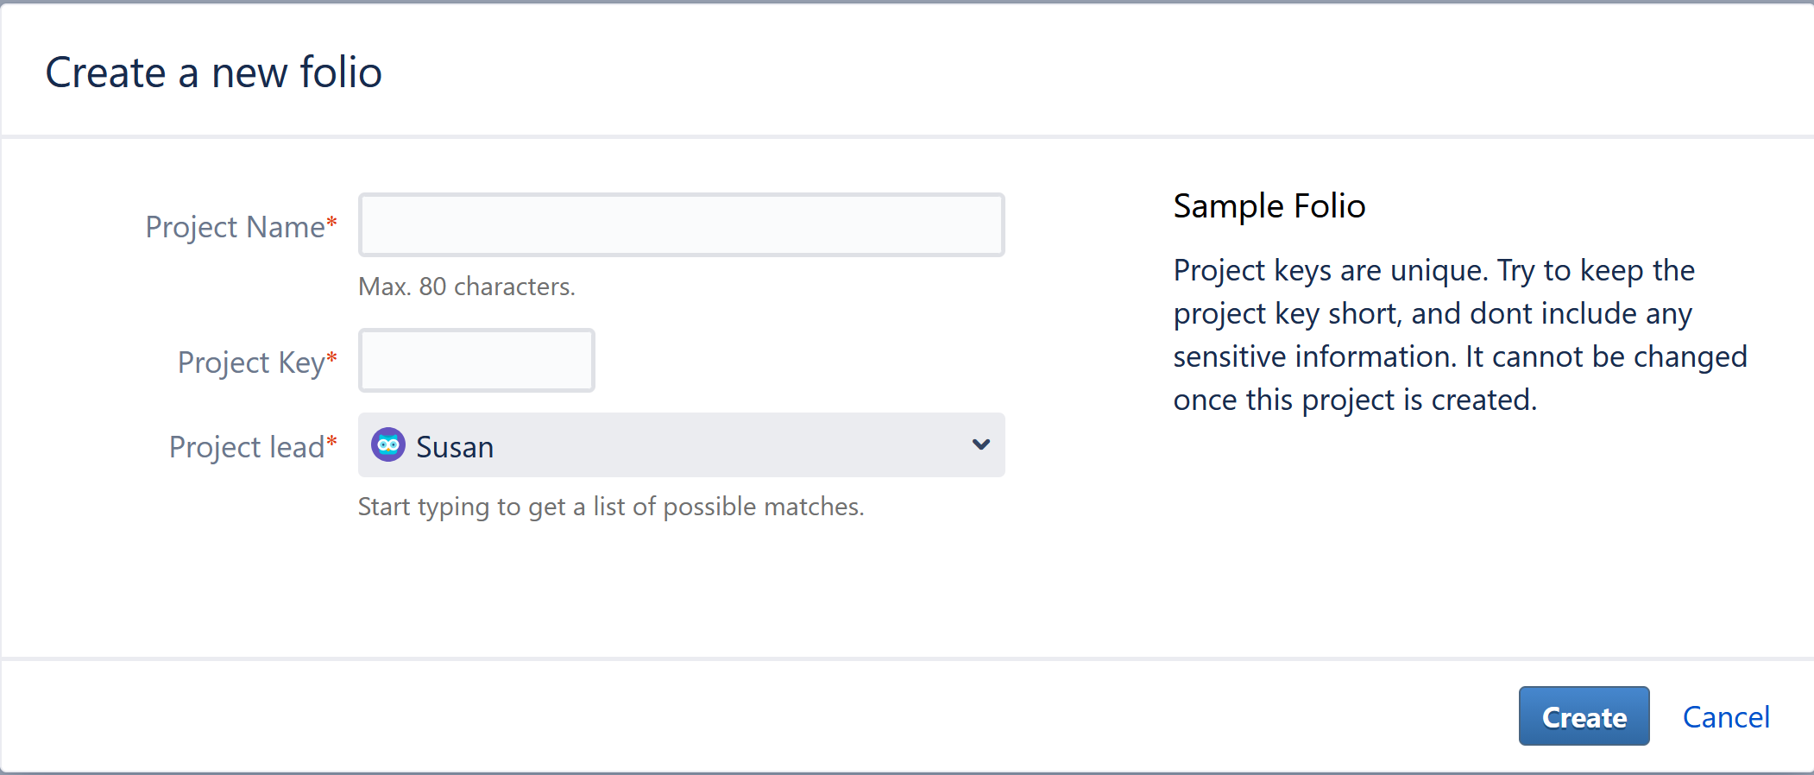Click the 'Sample Folio' heading
Screen dimensions: 1814x775
point(1269,206)
